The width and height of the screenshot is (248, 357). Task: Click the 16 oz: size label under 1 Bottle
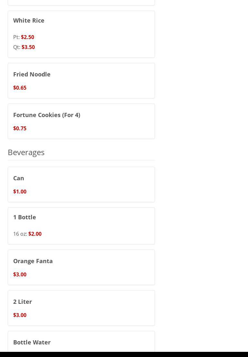20,234
